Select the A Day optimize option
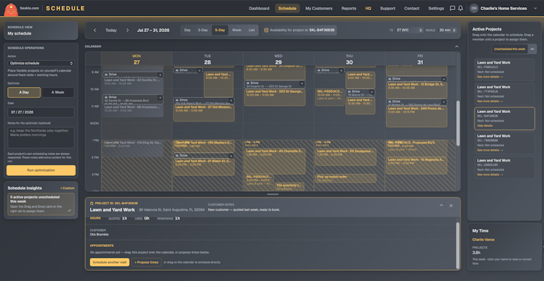This screenshot has height=281, width=544. 24,92
